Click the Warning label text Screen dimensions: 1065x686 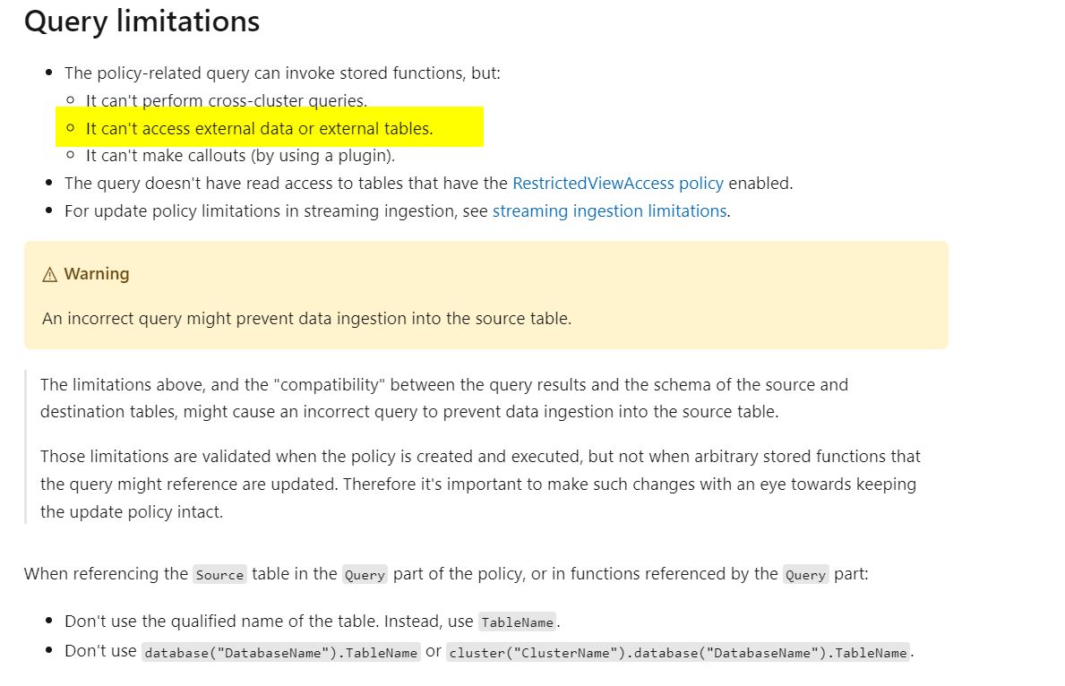click(x=97, y=274)
